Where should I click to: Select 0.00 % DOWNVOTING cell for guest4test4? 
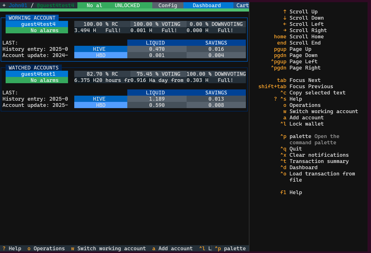pyautogui.click(x=216, y=24)
